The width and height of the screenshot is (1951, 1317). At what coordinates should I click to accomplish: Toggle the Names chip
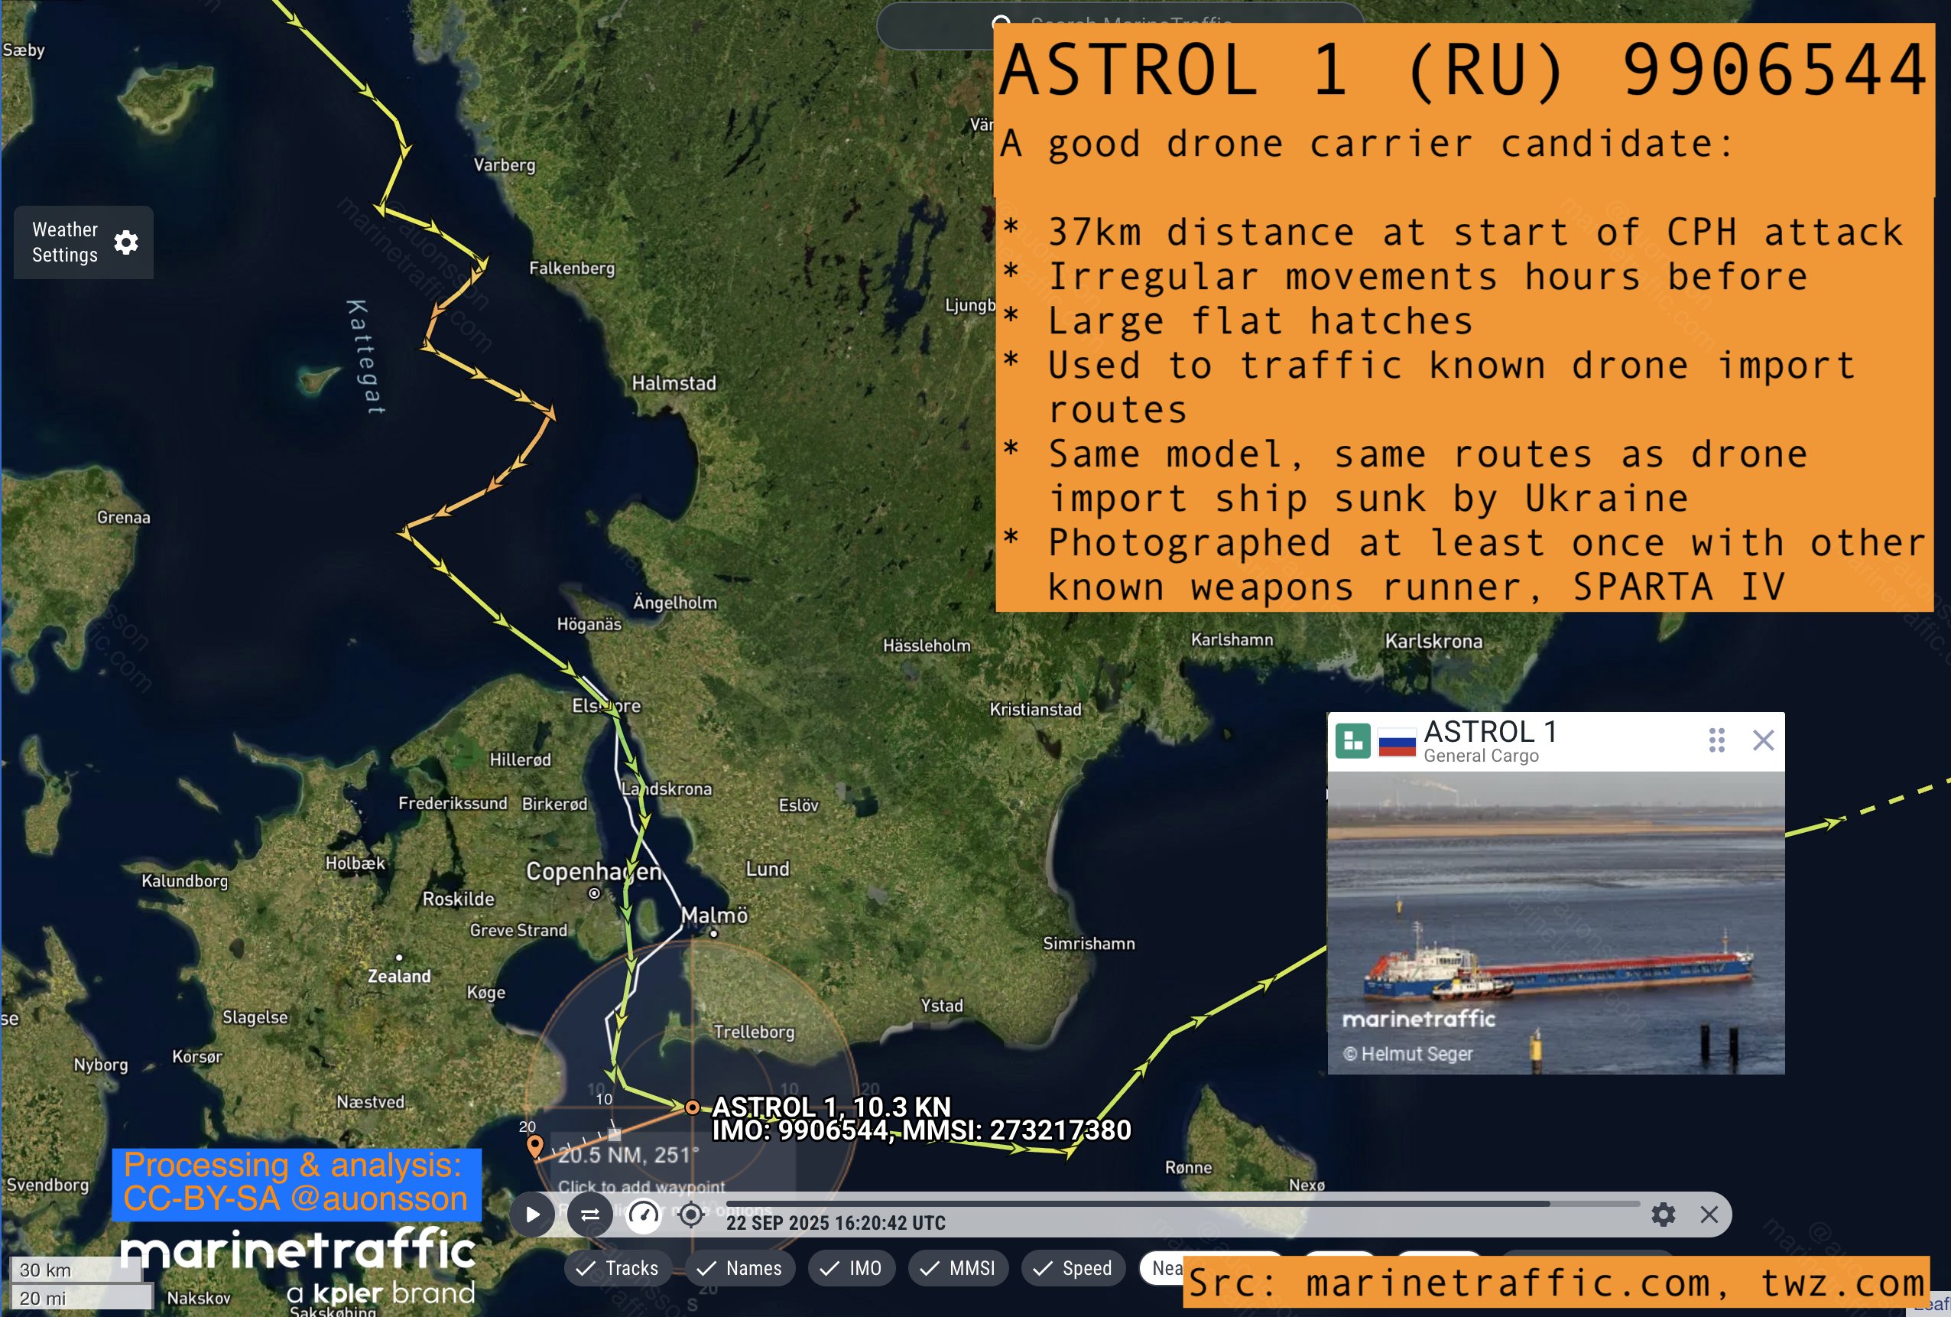739,1268
